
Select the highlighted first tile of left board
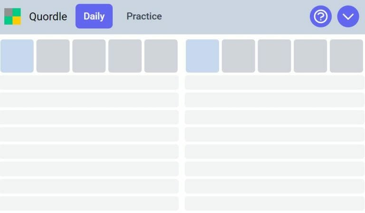[17, 56]
